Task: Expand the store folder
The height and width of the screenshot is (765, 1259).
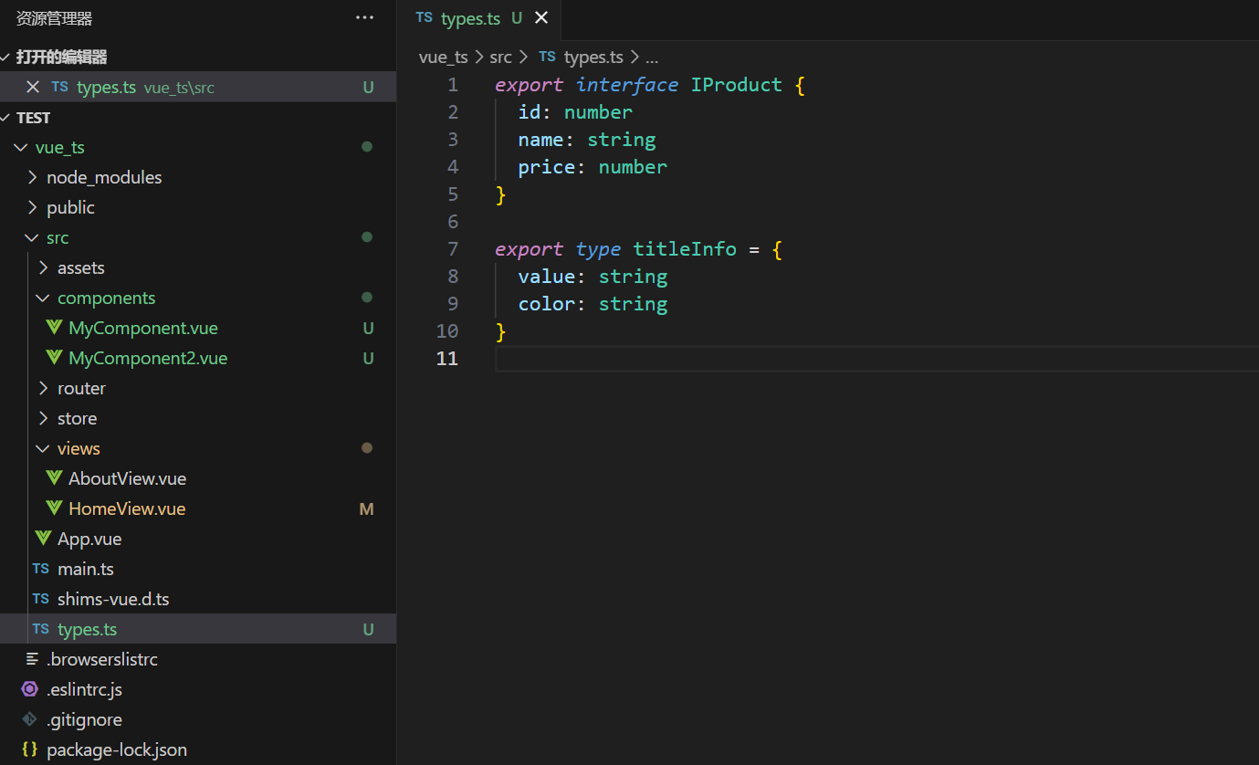Action: (x=44, y=418)
